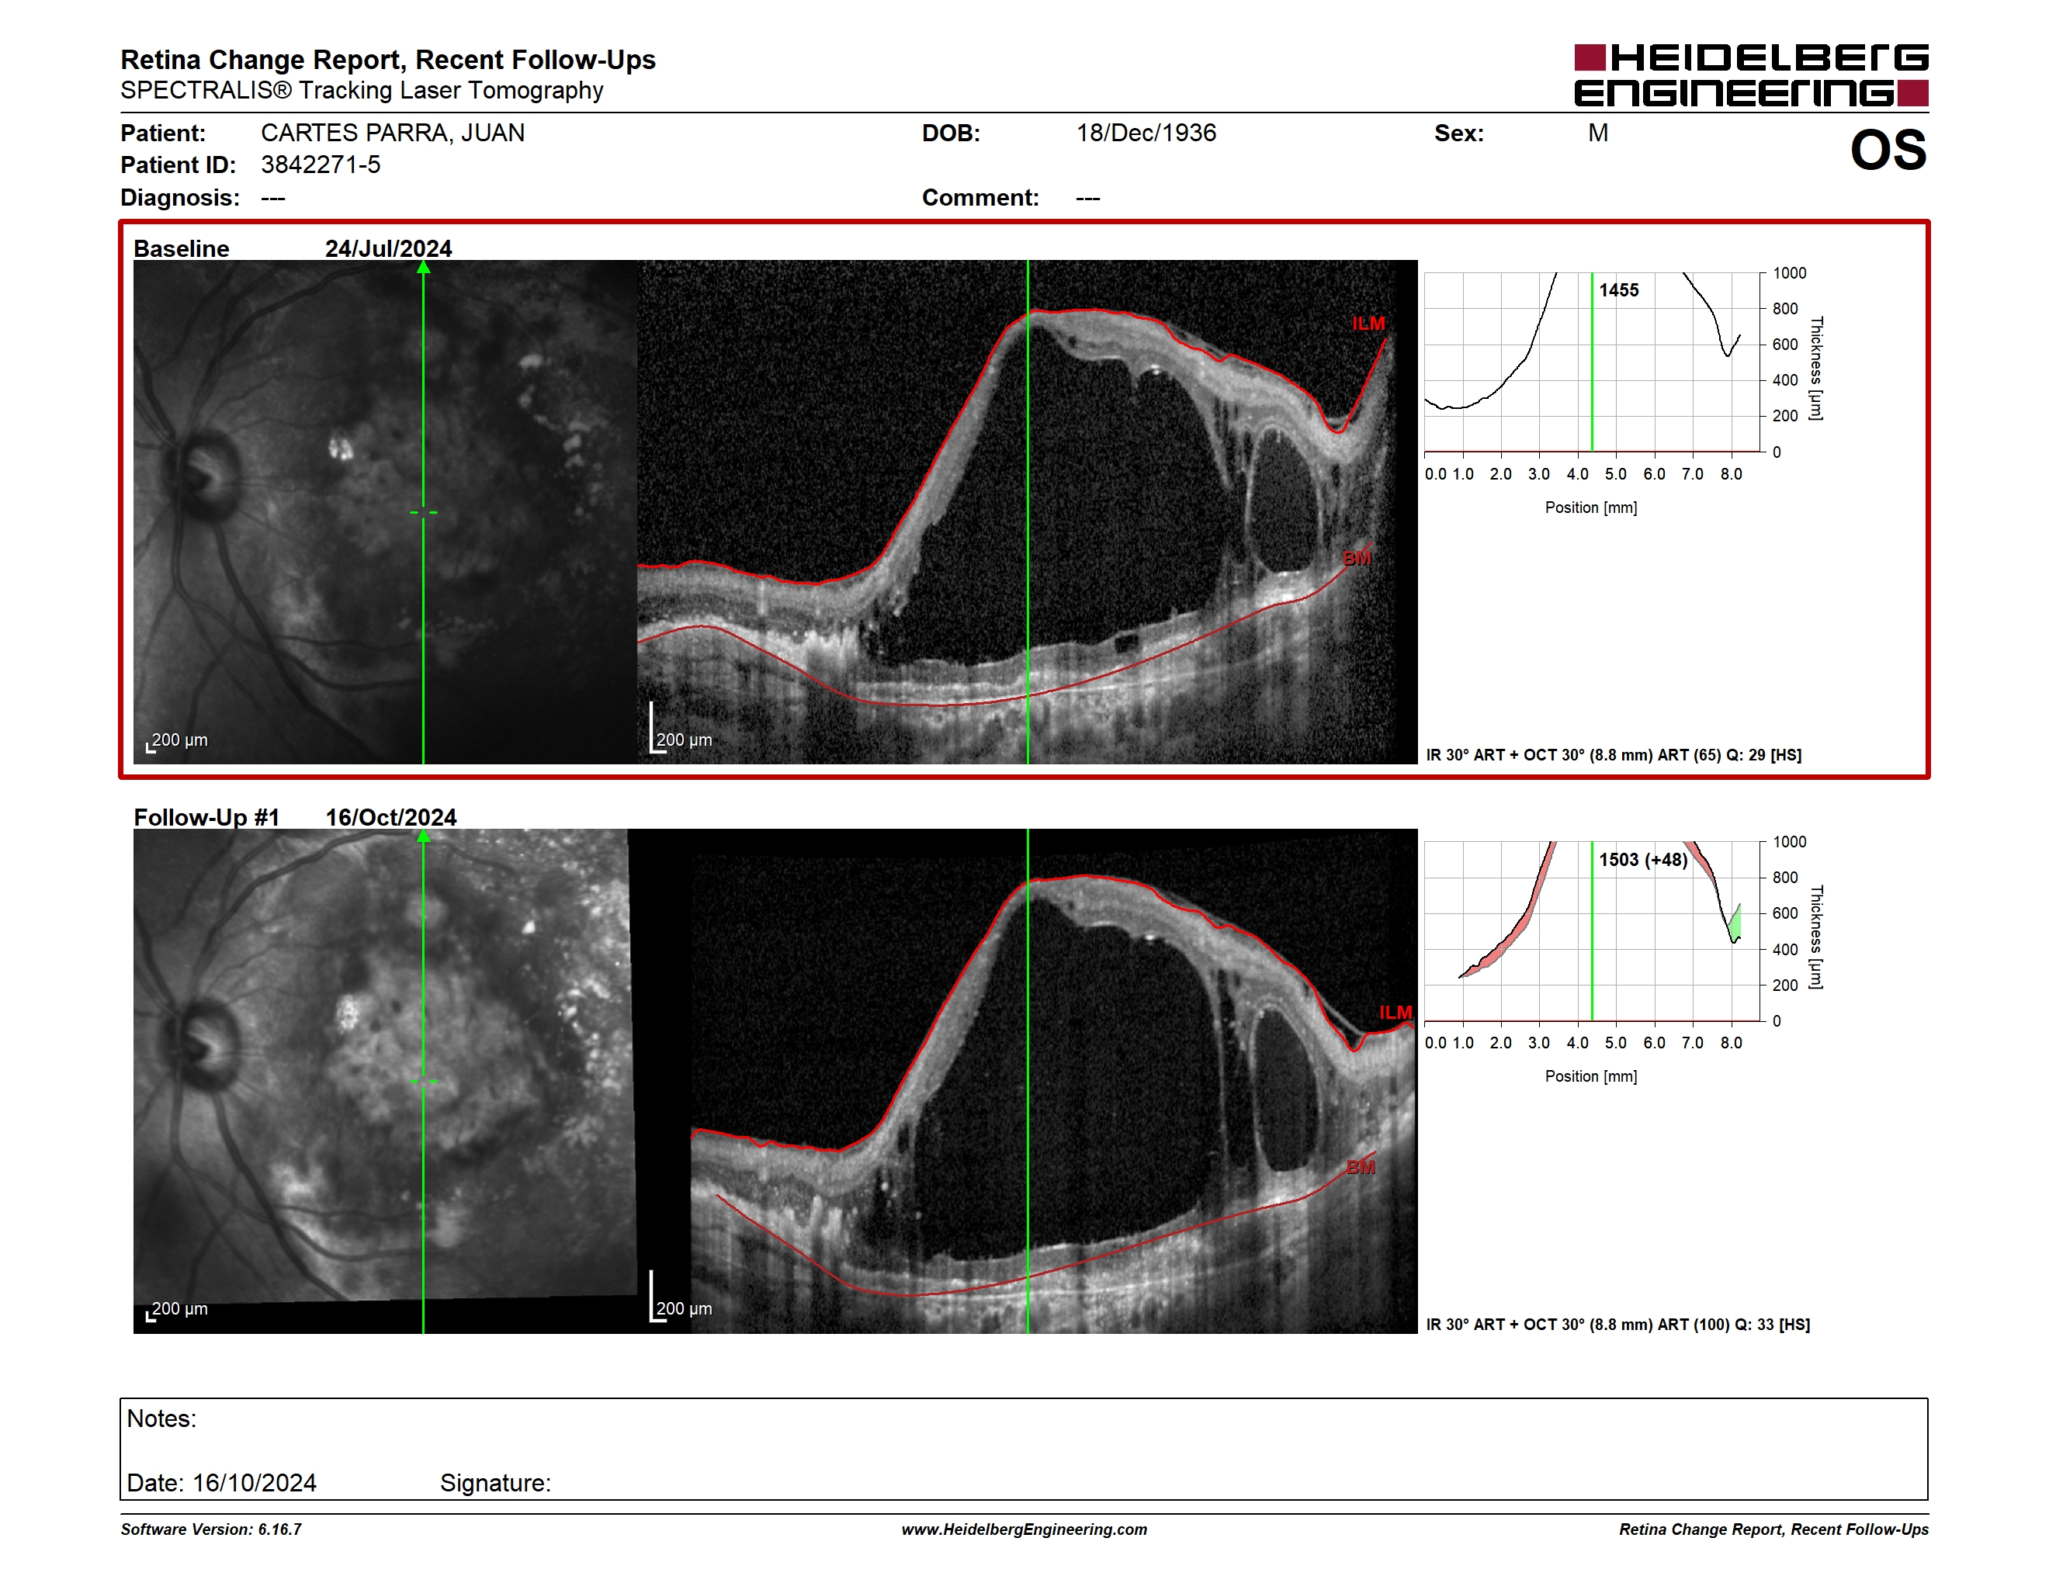
Task: Click the 'Baseline' heading
Action: [x=181, y=248]
